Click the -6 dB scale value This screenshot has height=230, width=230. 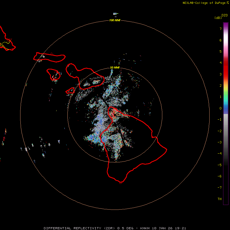click(220, 176)
